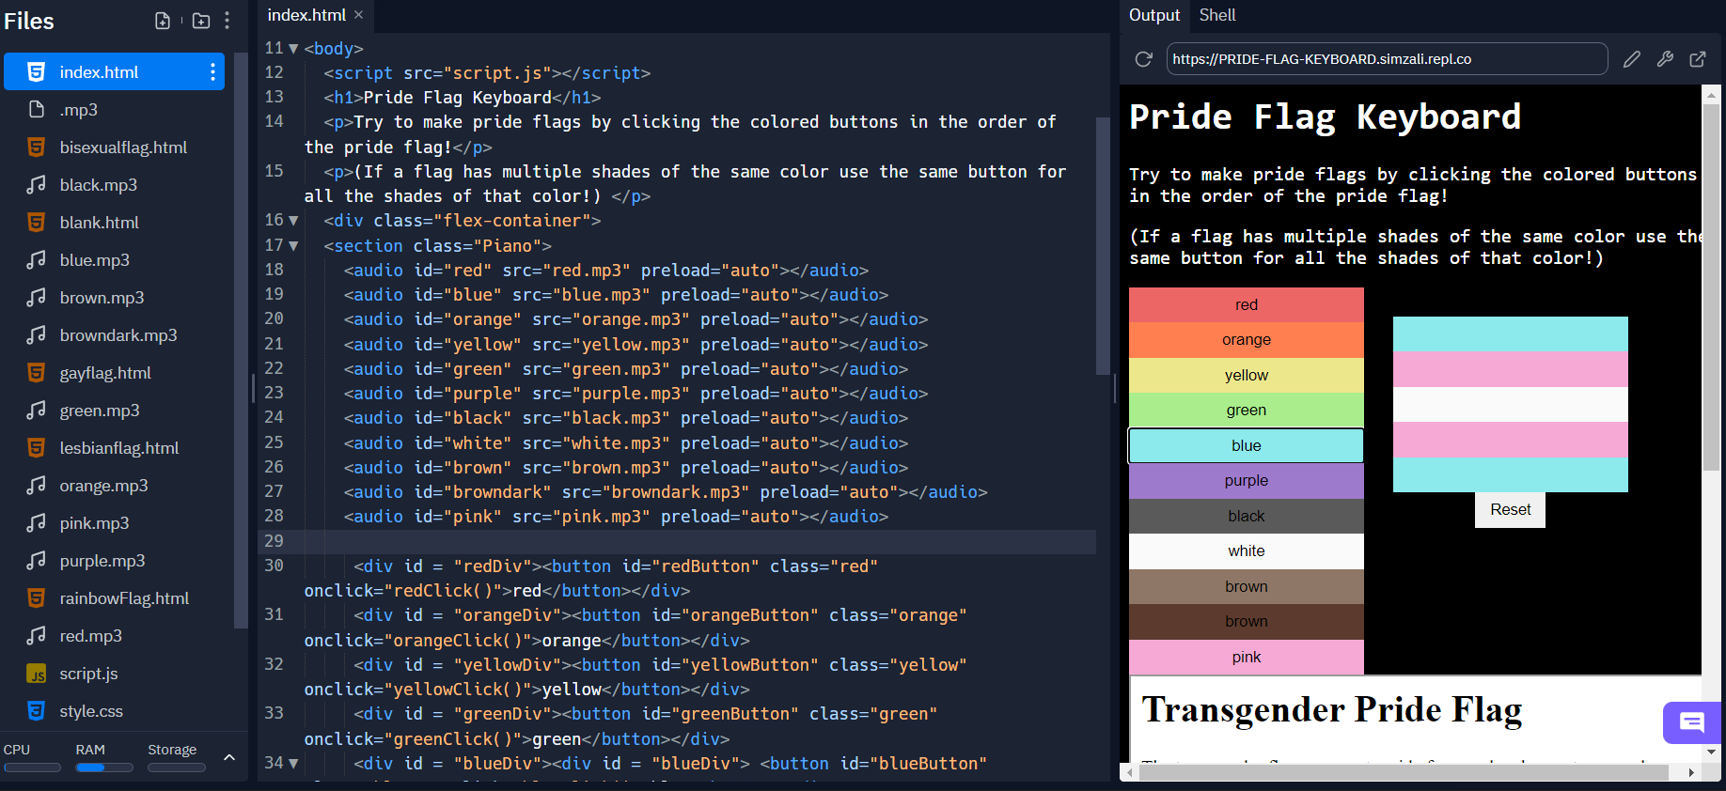
Task: Collapse the Piano section on line 17
Action: coord(293,246)
